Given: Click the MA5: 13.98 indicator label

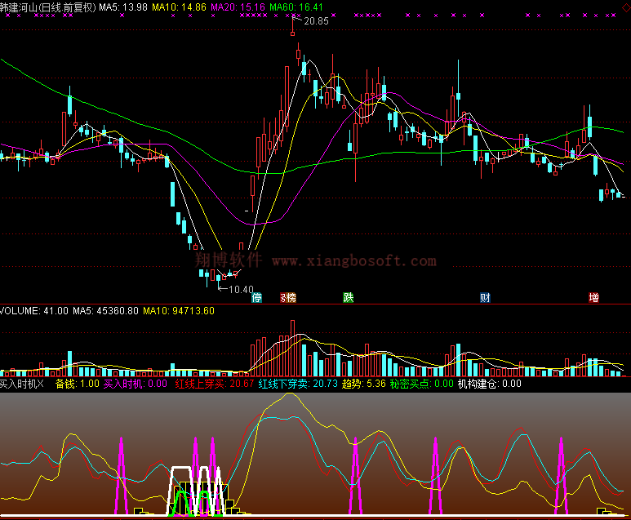Looking at the screenshot, I should click(x=123, y=7).
